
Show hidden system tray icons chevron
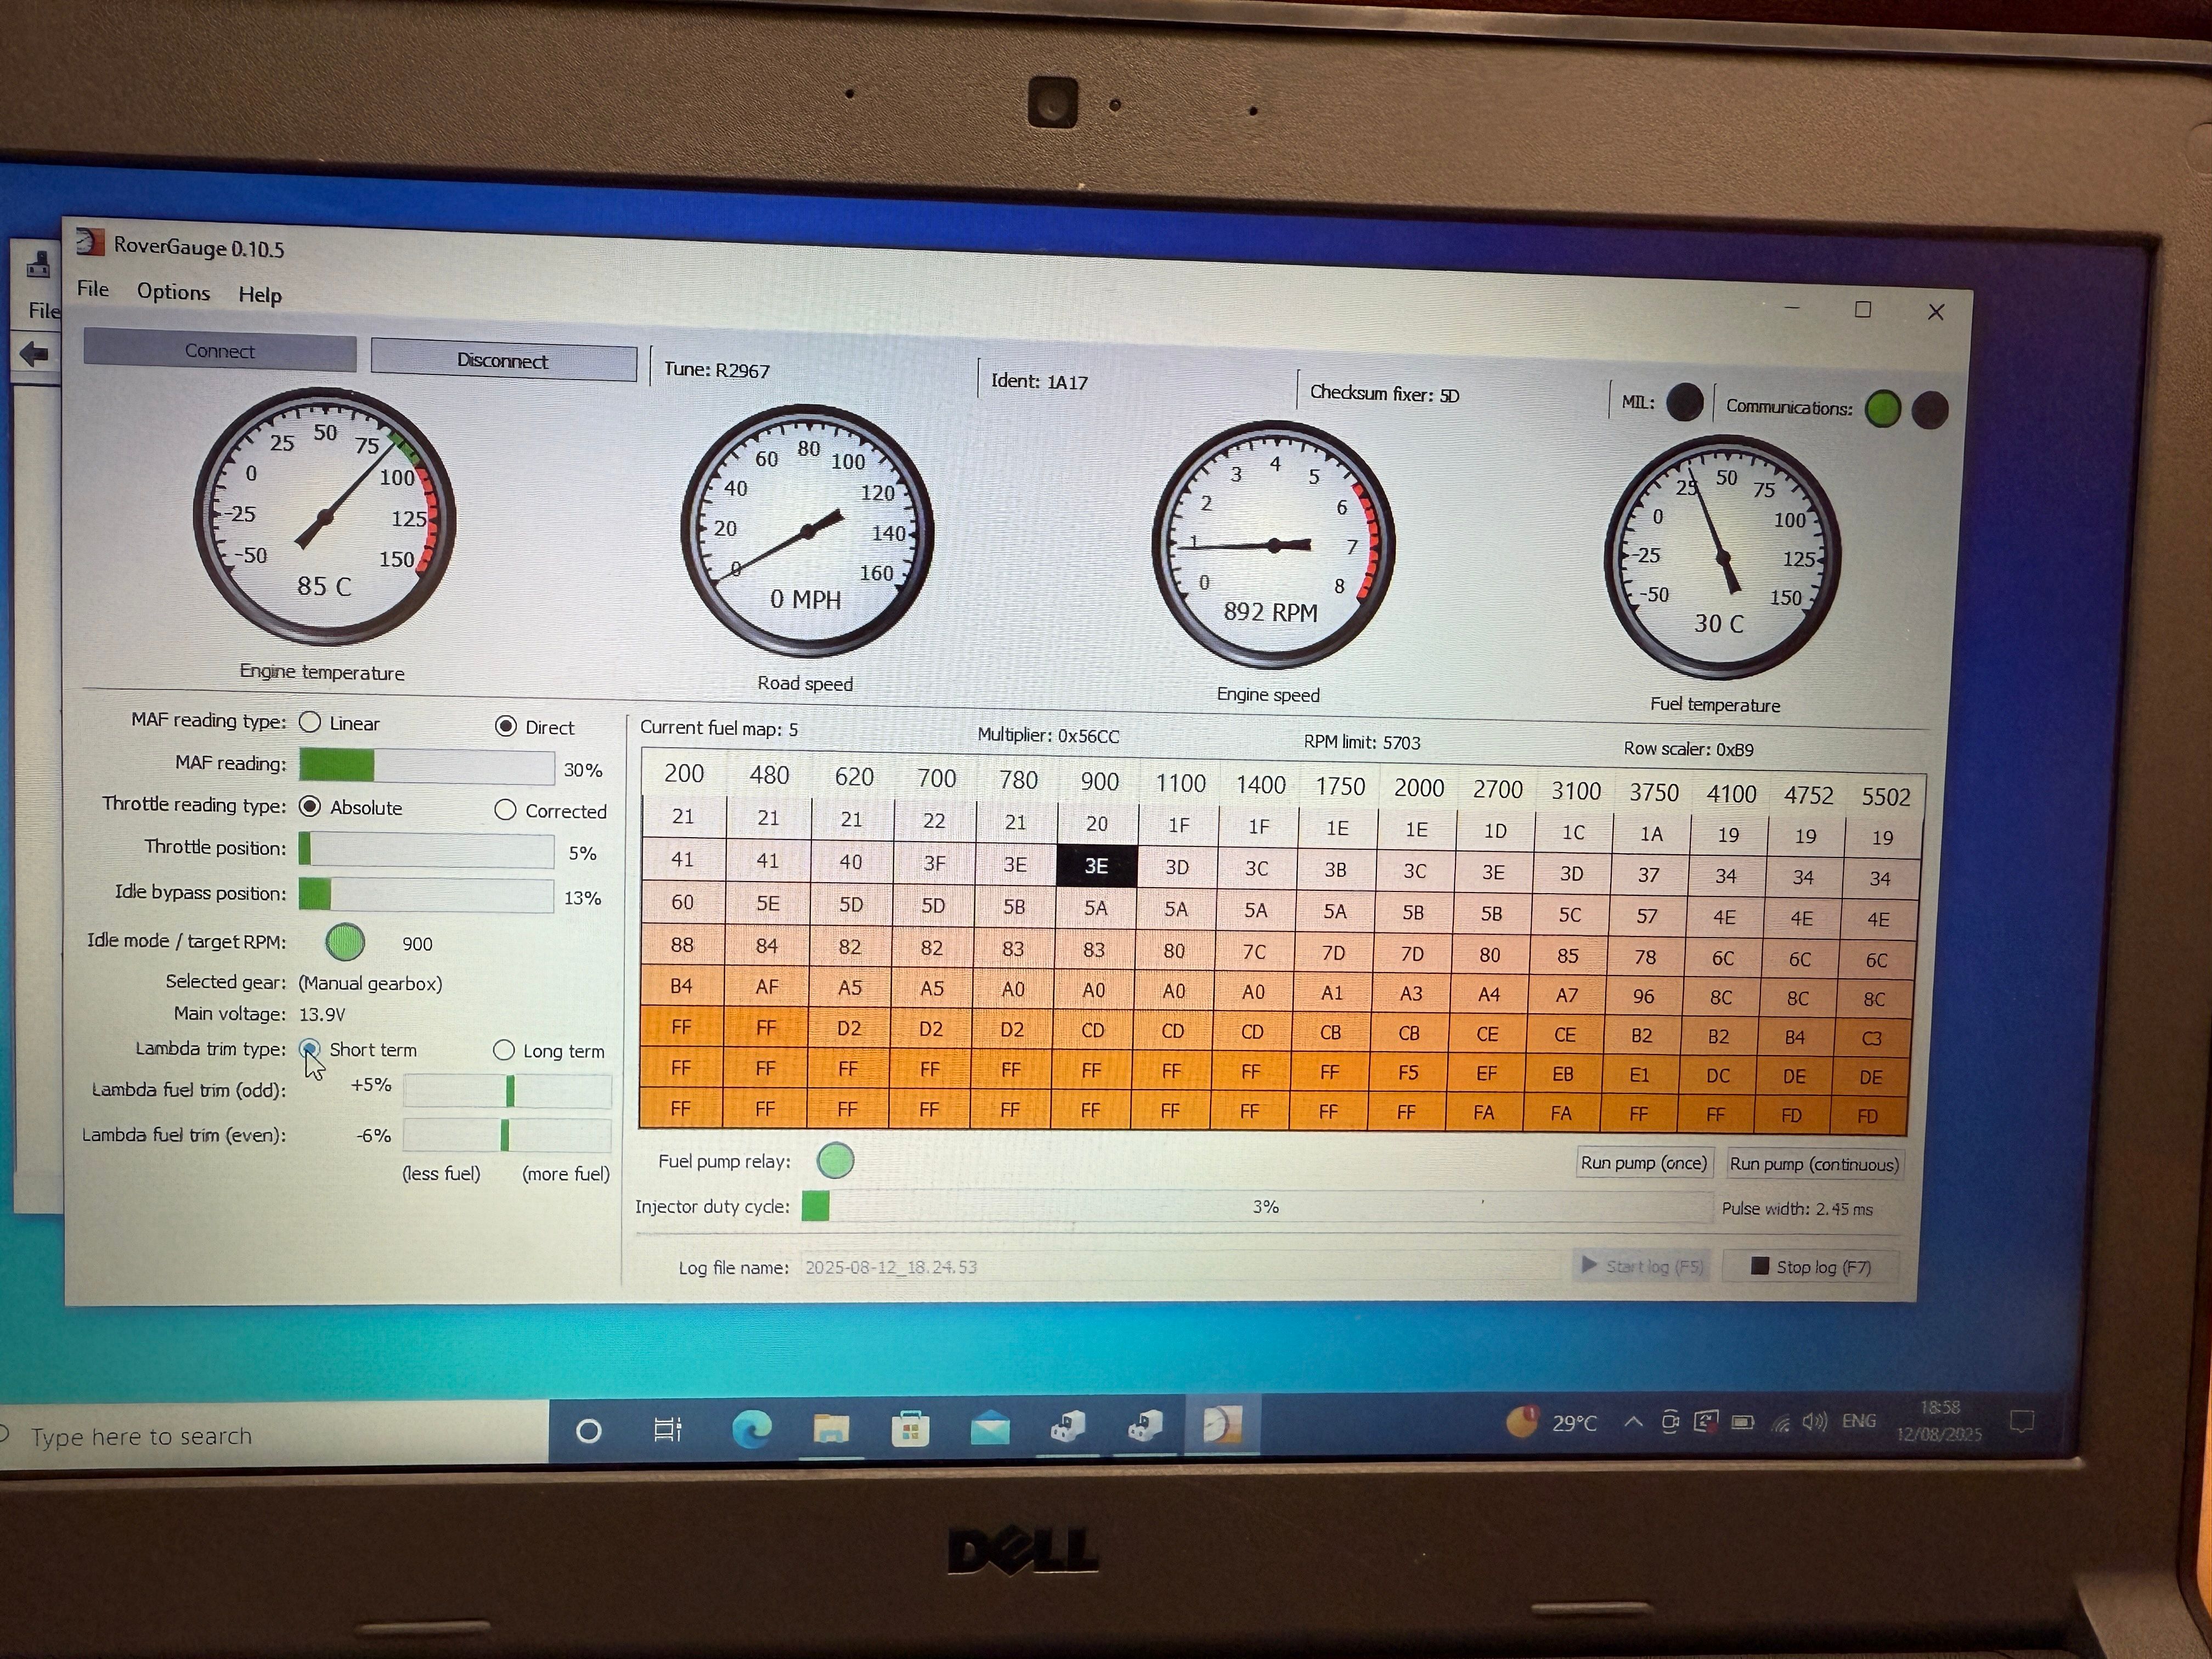pos(1633,1422)
